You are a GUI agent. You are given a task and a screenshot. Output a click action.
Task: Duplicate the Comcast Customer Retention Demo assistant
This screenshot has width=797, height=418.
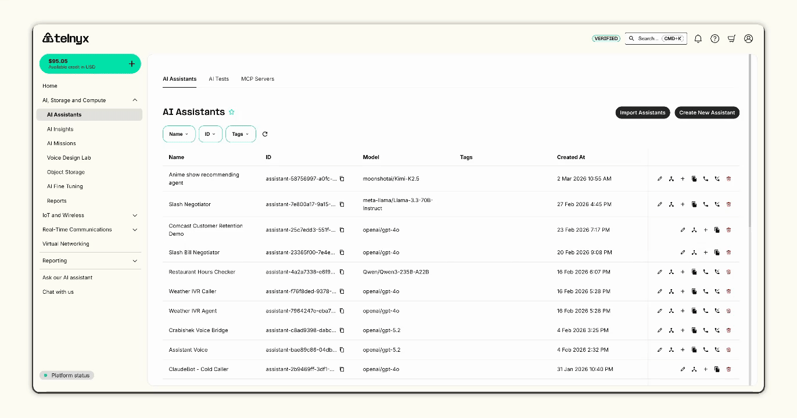717,230
